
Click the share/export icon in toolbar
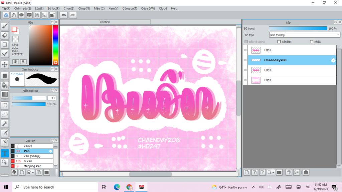14,15
